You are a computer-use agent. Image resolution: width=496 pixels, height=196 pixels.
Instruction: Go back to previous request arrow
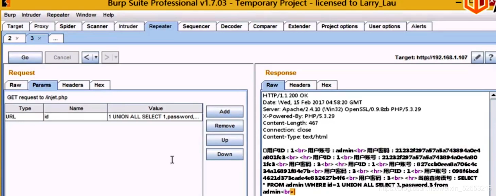(x=87, y=57)
